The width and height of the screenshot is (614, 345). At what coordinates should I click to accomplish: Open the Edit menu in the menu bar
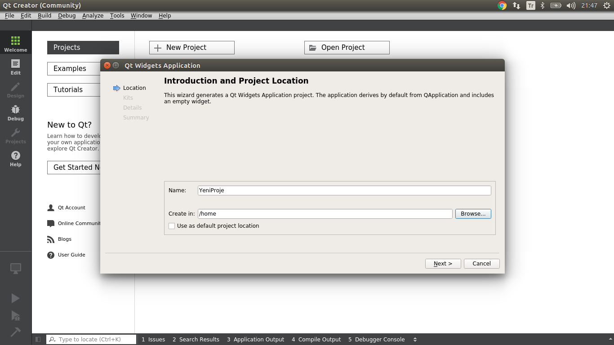point(26,15)
